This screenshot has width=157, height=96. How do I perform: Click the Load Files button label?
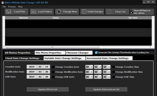point(20,12)
